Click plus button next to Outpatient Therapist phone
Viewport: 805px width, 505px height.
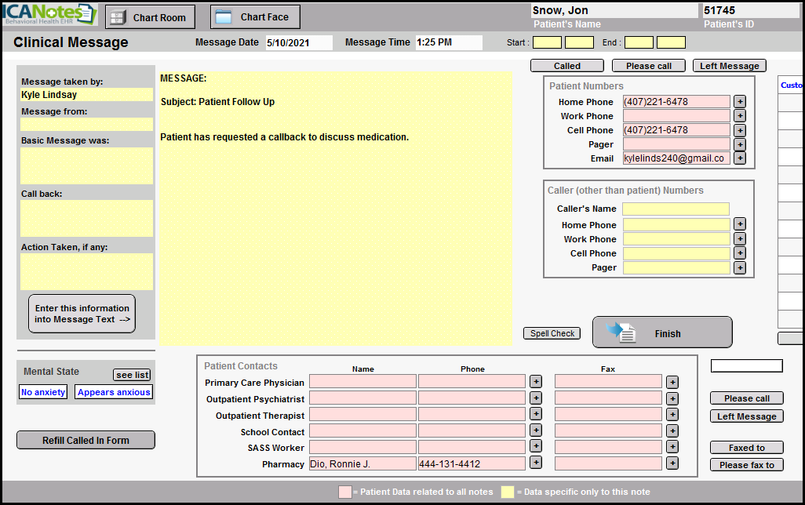(535, 414)
